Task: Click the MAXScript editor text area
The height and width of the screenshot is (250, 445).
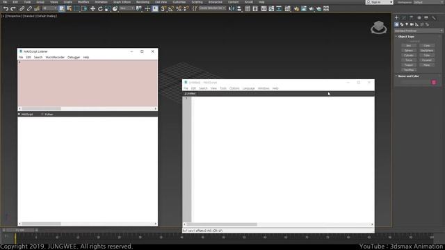Action: (283, 159)
